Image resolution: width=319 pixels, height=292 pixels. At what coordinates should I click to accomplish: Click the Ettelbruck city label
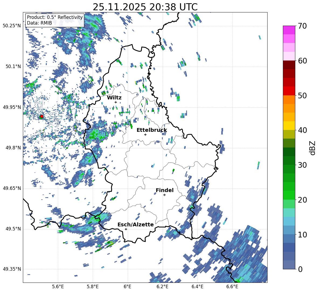pyautogui.click(x=152, y=130)
